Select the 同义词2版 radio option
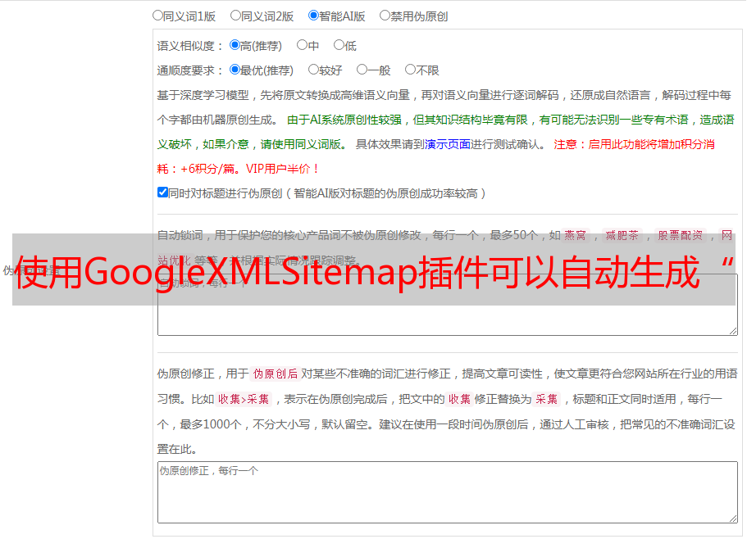Screen dimensions: 747x539 click(235, 16)
